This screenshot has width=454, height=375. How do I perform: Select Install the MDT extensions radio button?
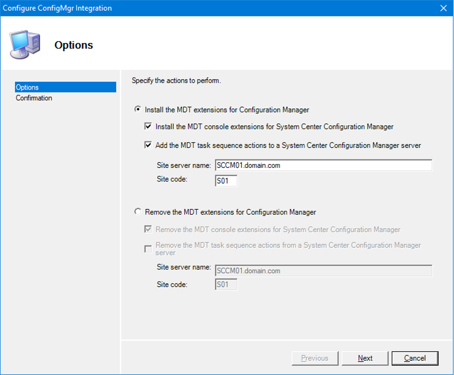tap(138, 110)
